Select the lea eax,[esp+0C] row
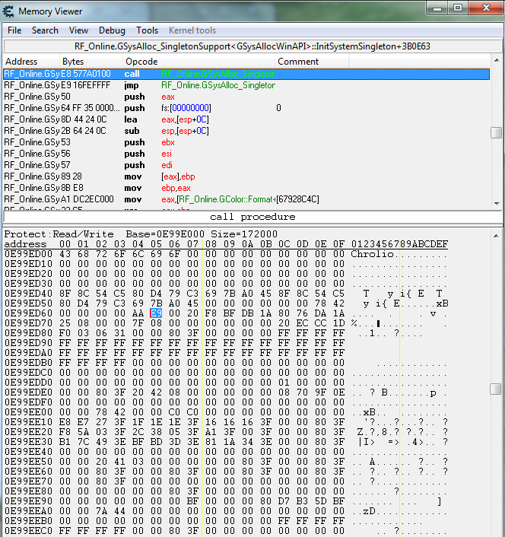The height and width of the screenshot is (537, 505). coord(246,119)
